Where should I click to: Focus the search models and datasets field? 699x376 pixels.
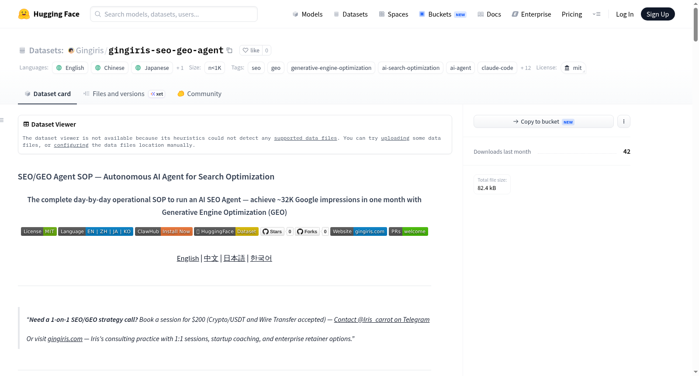click(174, 14)
